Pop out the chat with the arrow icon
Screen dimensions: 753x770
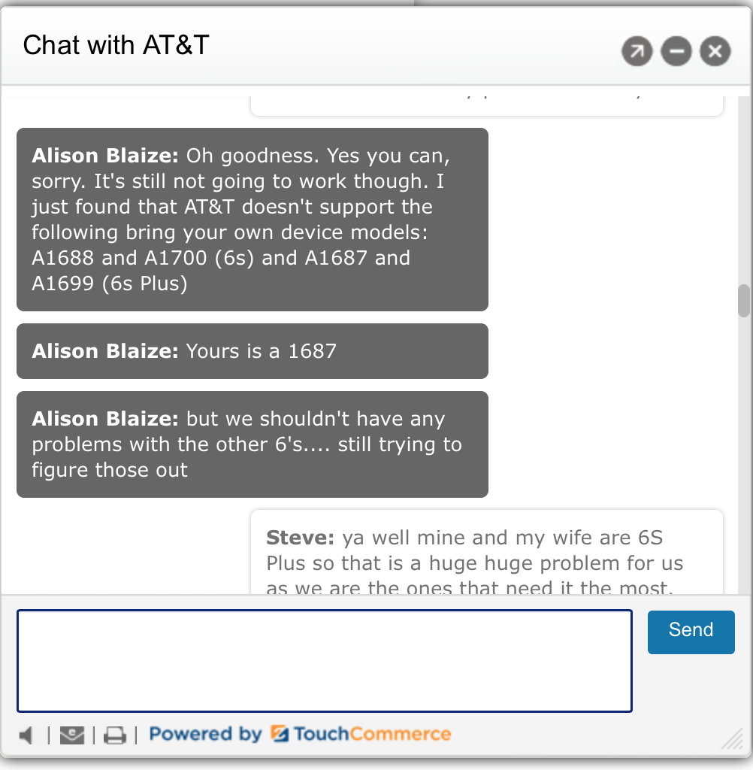pyautogui.click(x=637, y=52)
